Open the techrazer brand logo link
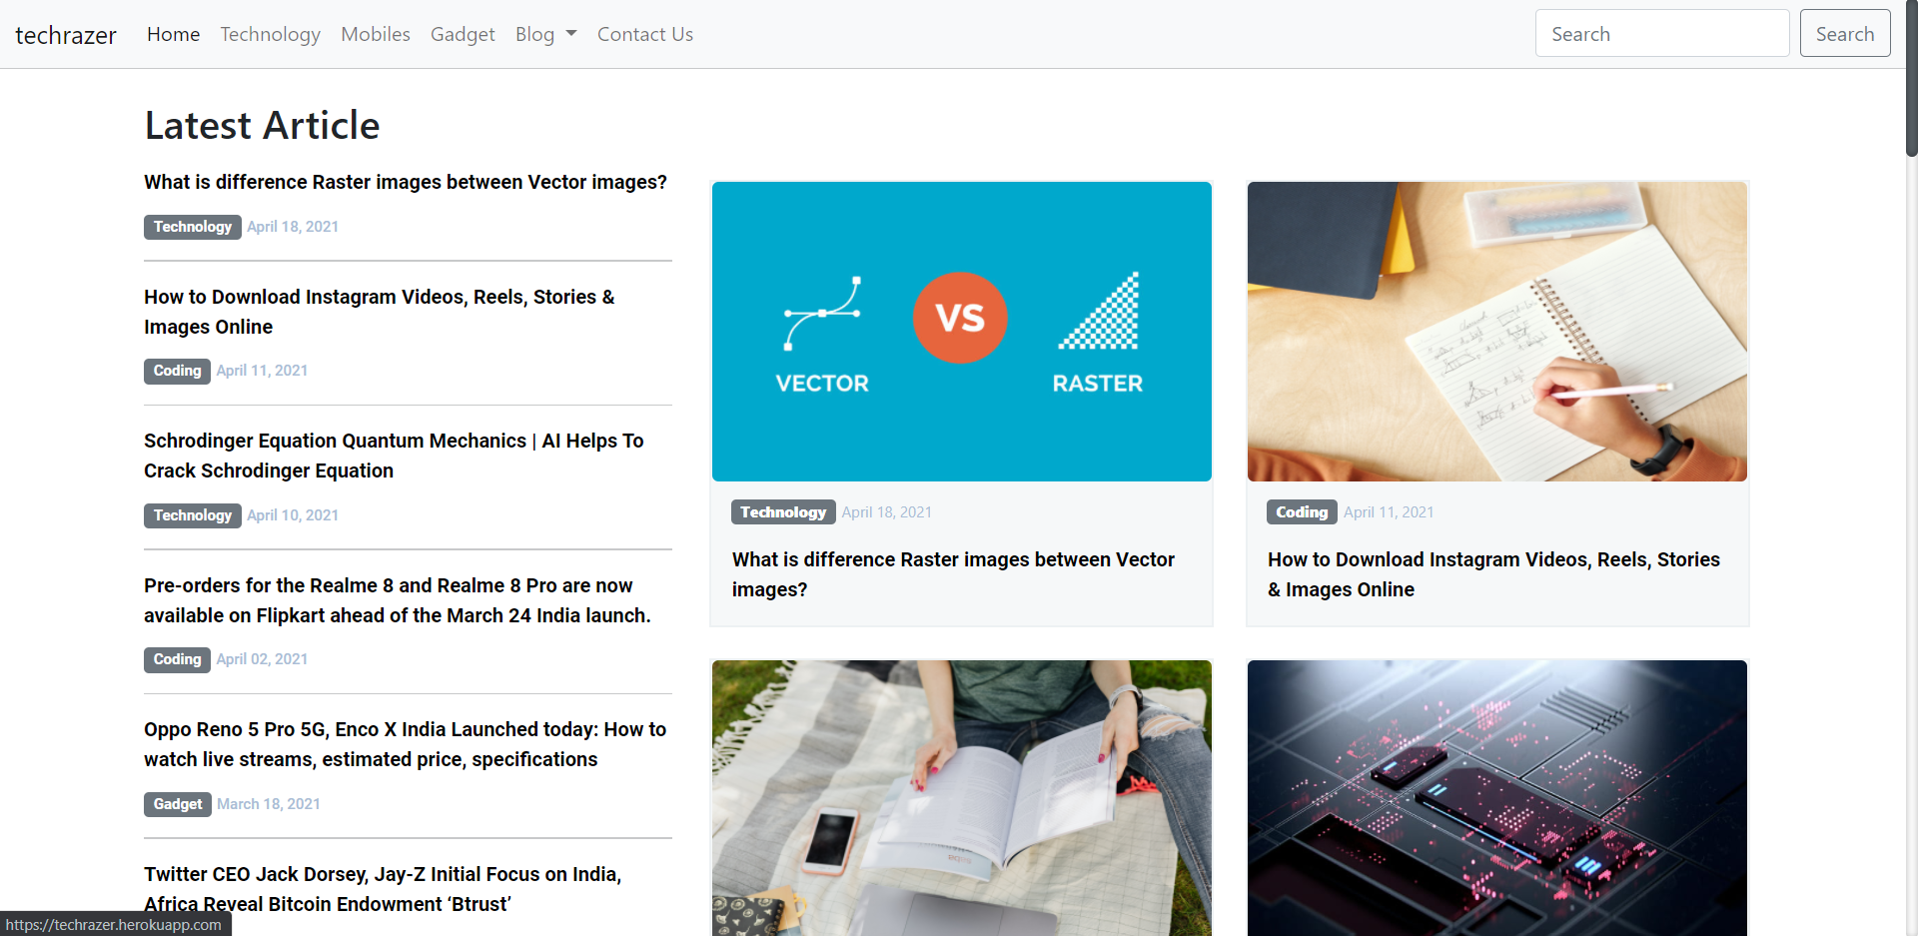The width and height of the screenshot is (1918, 936). (66, 35)
